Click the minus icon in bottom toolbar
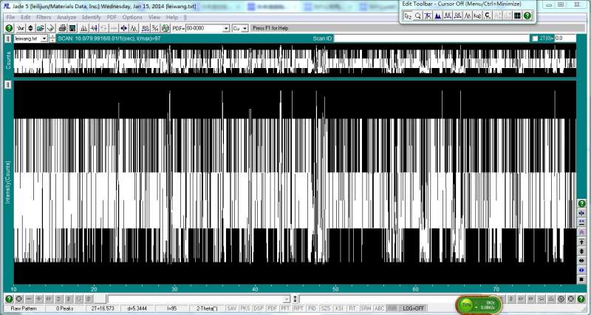The height and width of the screenshot is (315, 591). [29, 299]
